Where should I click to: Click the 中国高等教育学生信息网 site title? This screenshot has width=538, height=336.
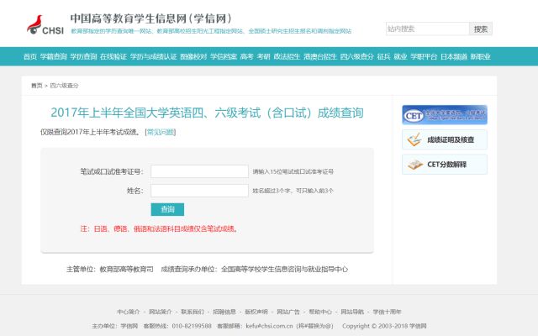click(151, 18)
